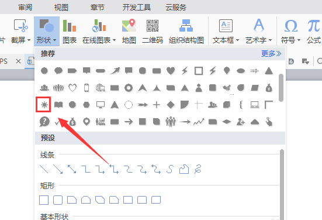The image size is (322, 220).
Task: Close the document tab with X
Action: click(18, 61)
